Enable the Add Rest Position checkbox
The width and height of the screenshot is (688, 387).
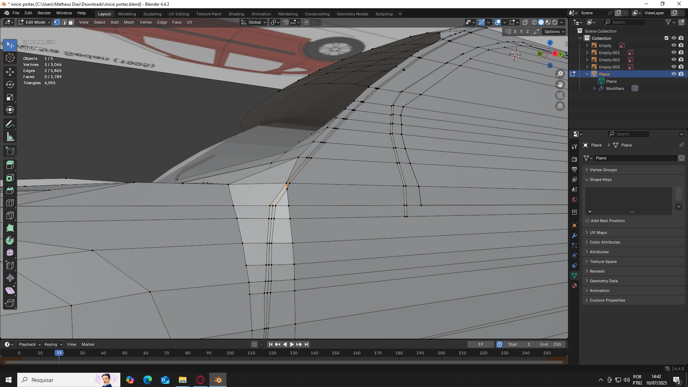[x=587, y=221]
